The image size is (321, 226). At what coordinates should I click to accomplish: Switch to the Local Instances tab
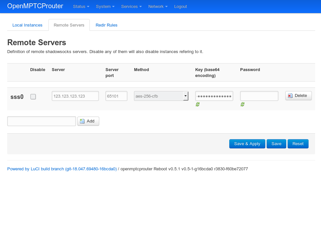tap(28, 25)
